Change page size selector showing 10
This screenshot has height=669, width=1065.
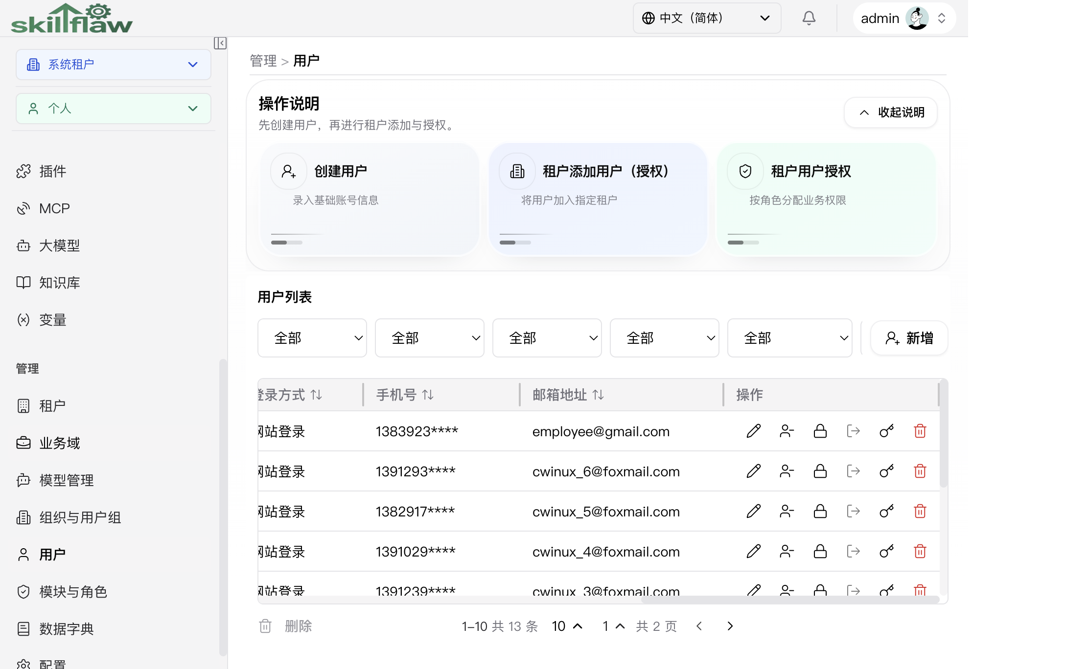pos(567,626)
